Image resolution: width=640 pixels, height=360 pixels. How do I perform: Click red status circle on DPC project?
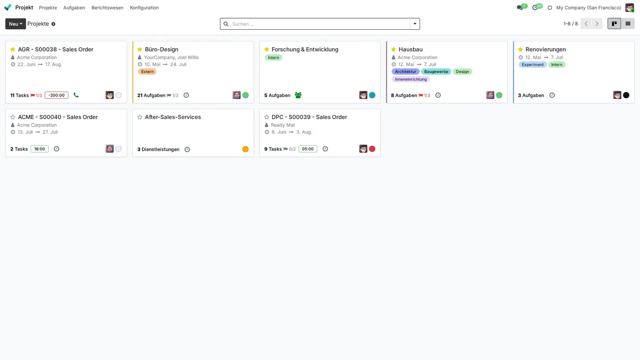tap(372, 149)
